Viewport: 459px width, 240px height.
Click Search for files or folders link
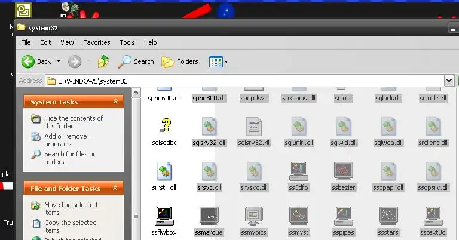[x=70, y=158]
